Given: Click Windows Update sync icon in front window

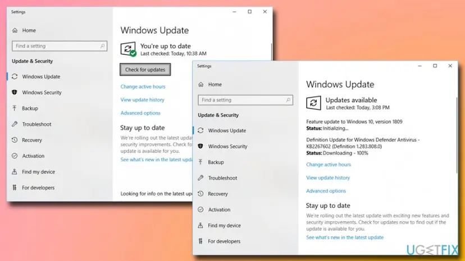Looking at the screenshot, I should pos(200,130).
